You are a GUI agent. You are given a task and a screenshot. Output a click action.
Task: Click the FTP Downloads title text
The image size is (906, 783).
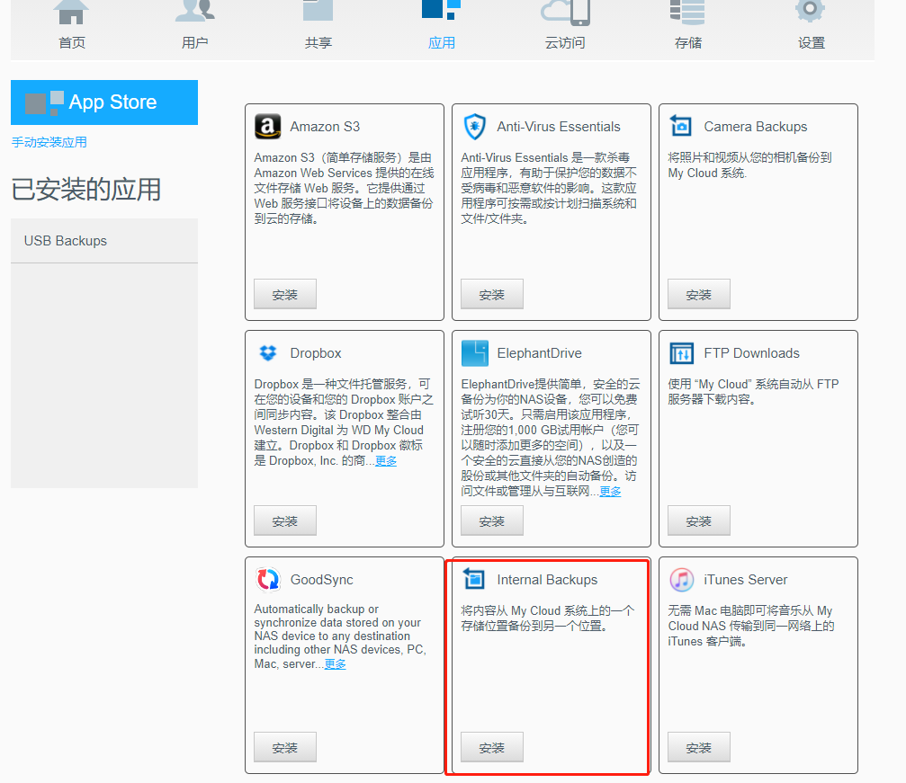(751, 352)
